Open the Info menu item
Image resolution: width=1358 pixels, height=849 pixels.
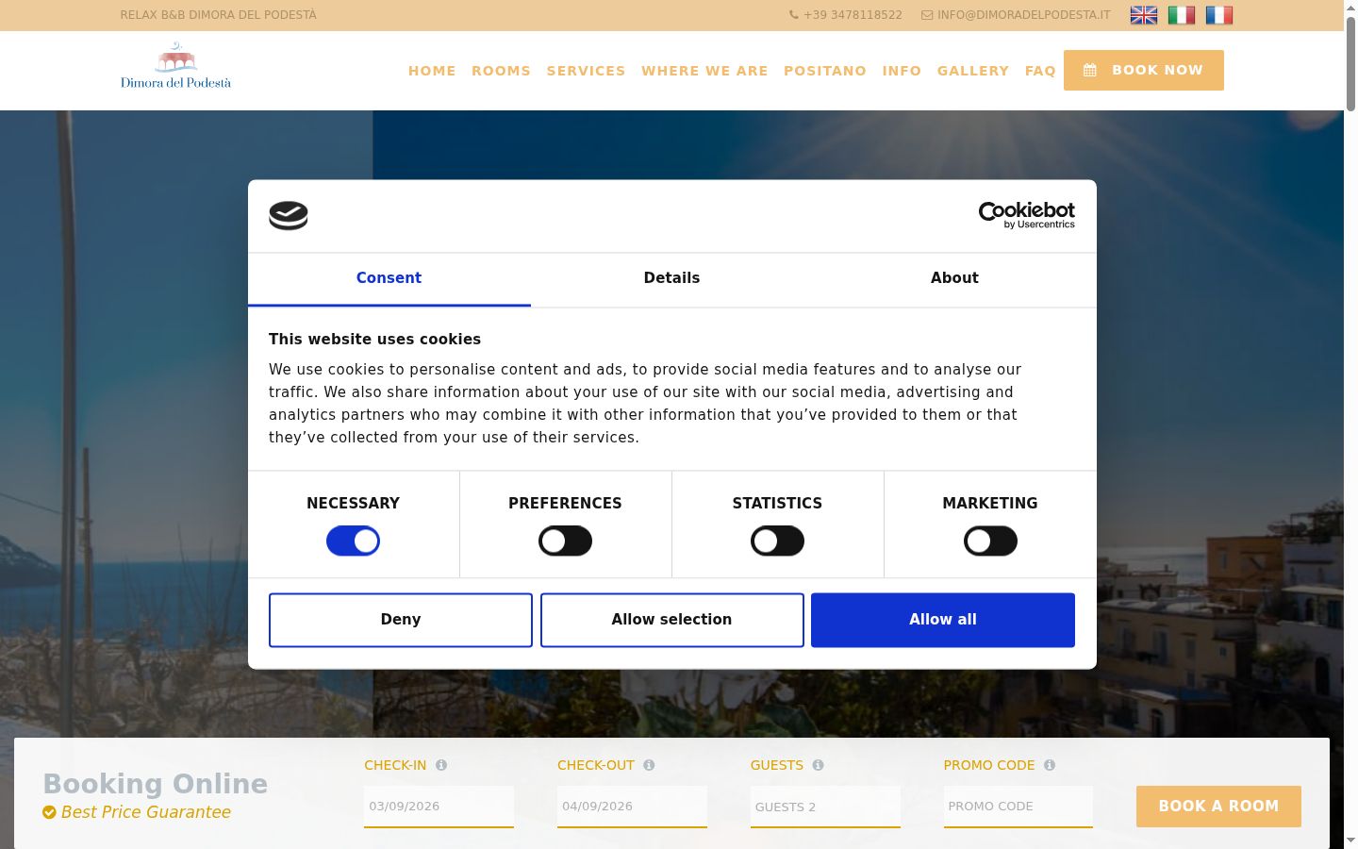(902, 71)
